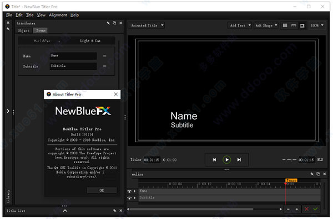This screenshot has width=333, height=219.
Task: Select the Subtitle text on canvas
Action: pyautogui.click(x=182, y=125)
